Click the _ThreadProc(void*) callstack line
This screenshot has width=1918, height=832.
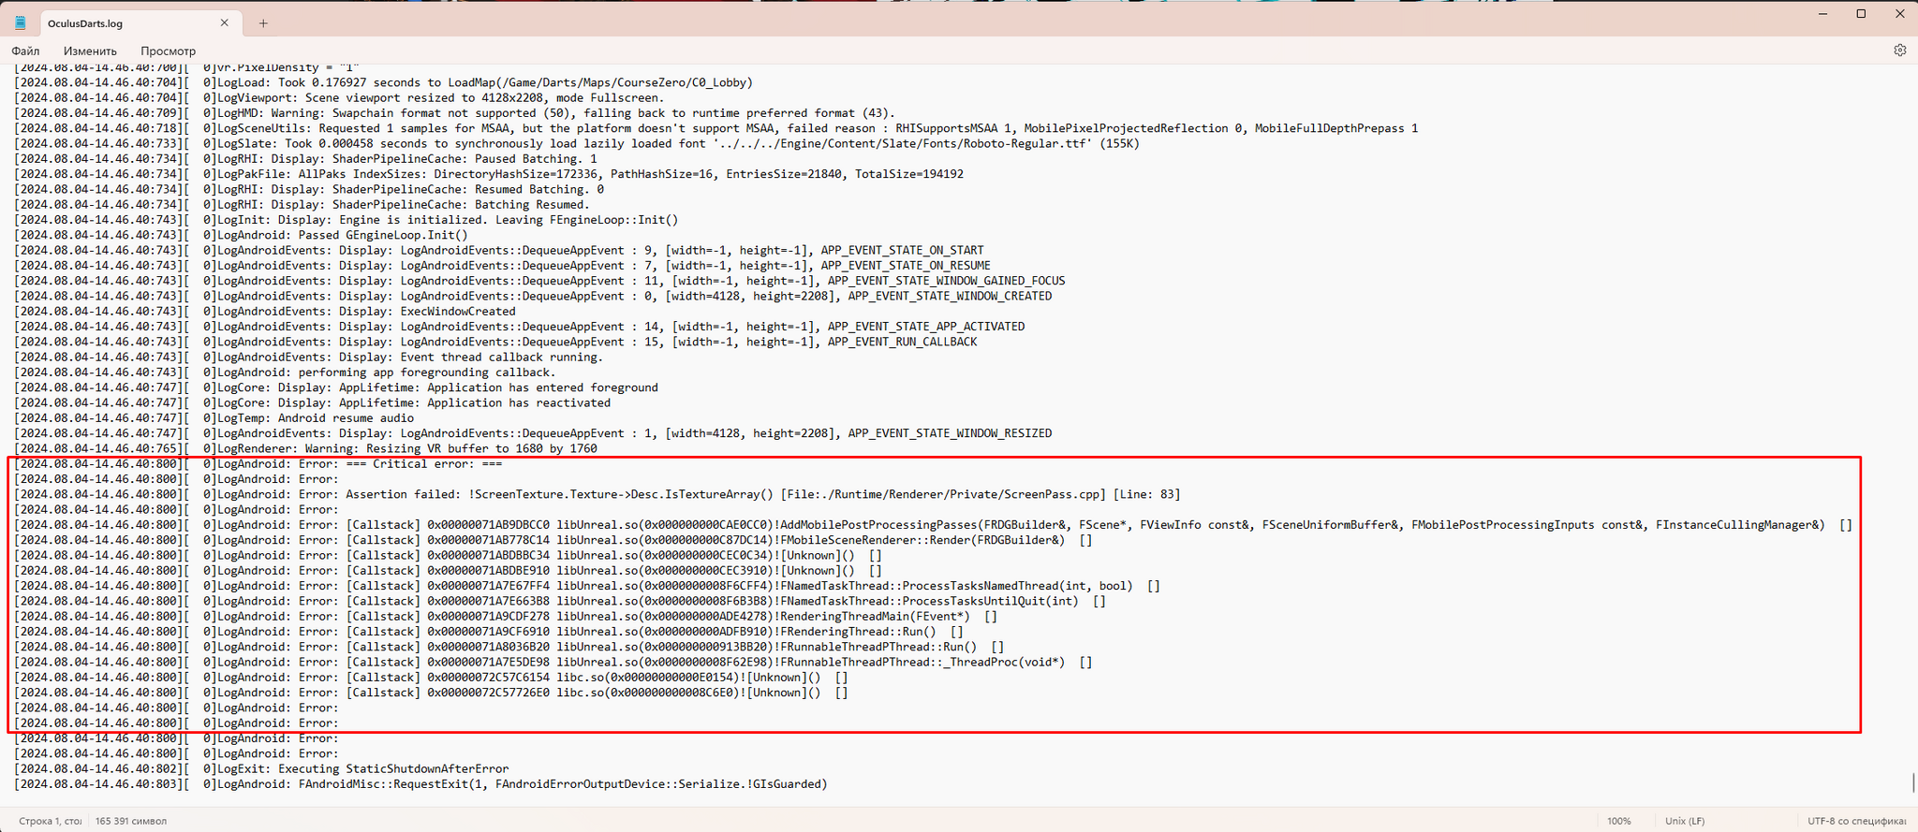coord(553,662)
